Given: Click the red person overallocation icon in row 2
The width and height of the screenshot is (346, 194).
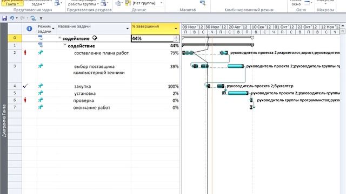Looking at the screenshot, I should (25, 53).
